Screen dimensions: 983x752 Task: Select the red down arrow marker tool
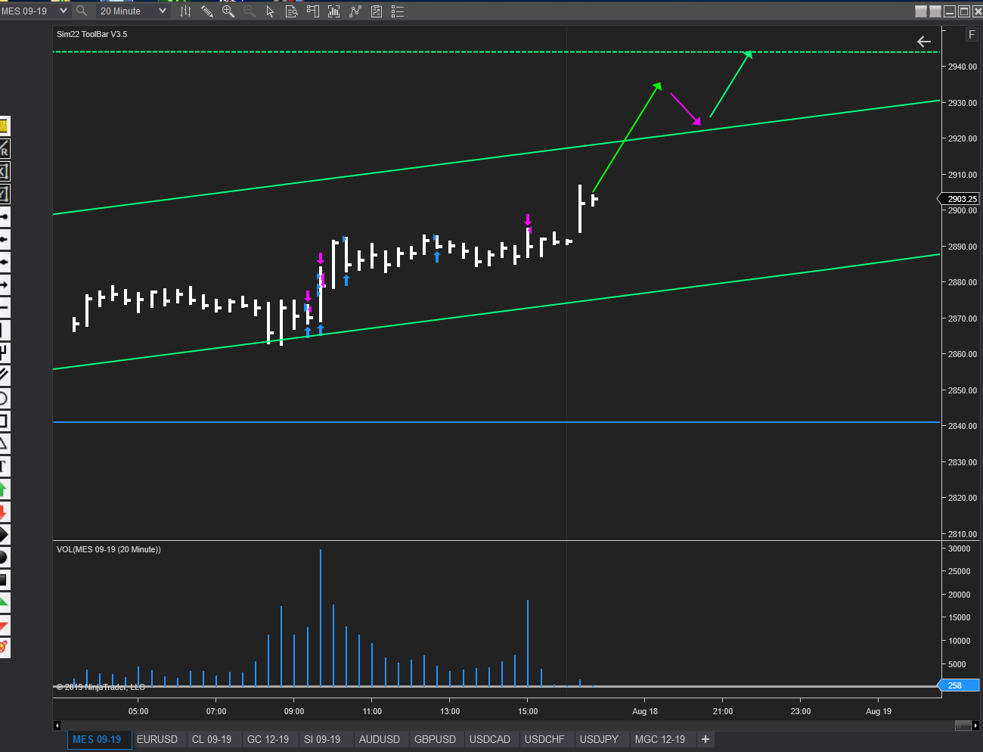(4, 511)
